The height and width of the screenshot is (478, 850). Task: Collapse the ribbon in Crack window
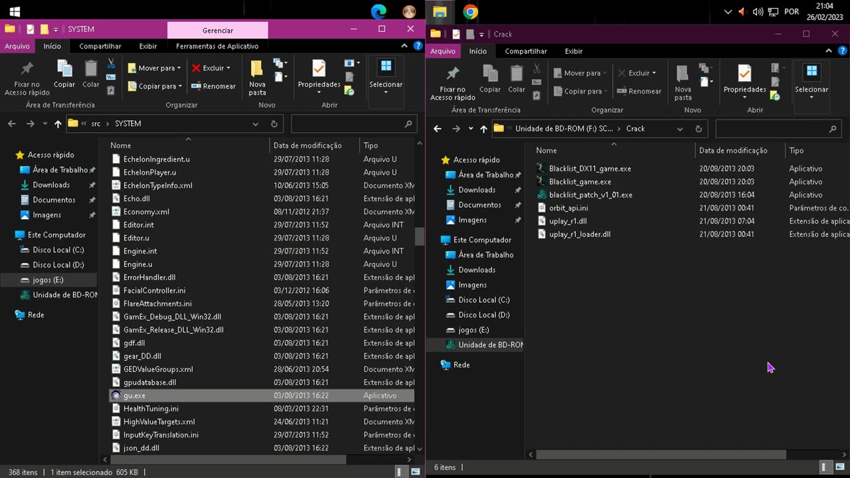[x=829, y=51]
